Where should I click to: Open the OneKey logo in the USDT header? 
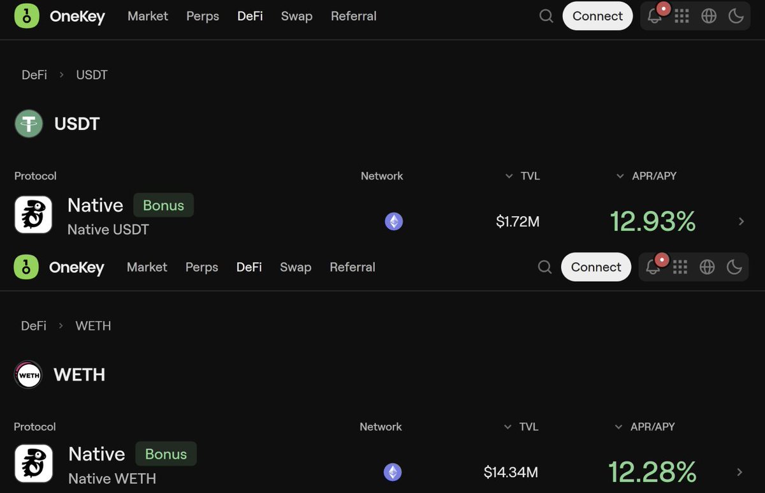point(59,16)
